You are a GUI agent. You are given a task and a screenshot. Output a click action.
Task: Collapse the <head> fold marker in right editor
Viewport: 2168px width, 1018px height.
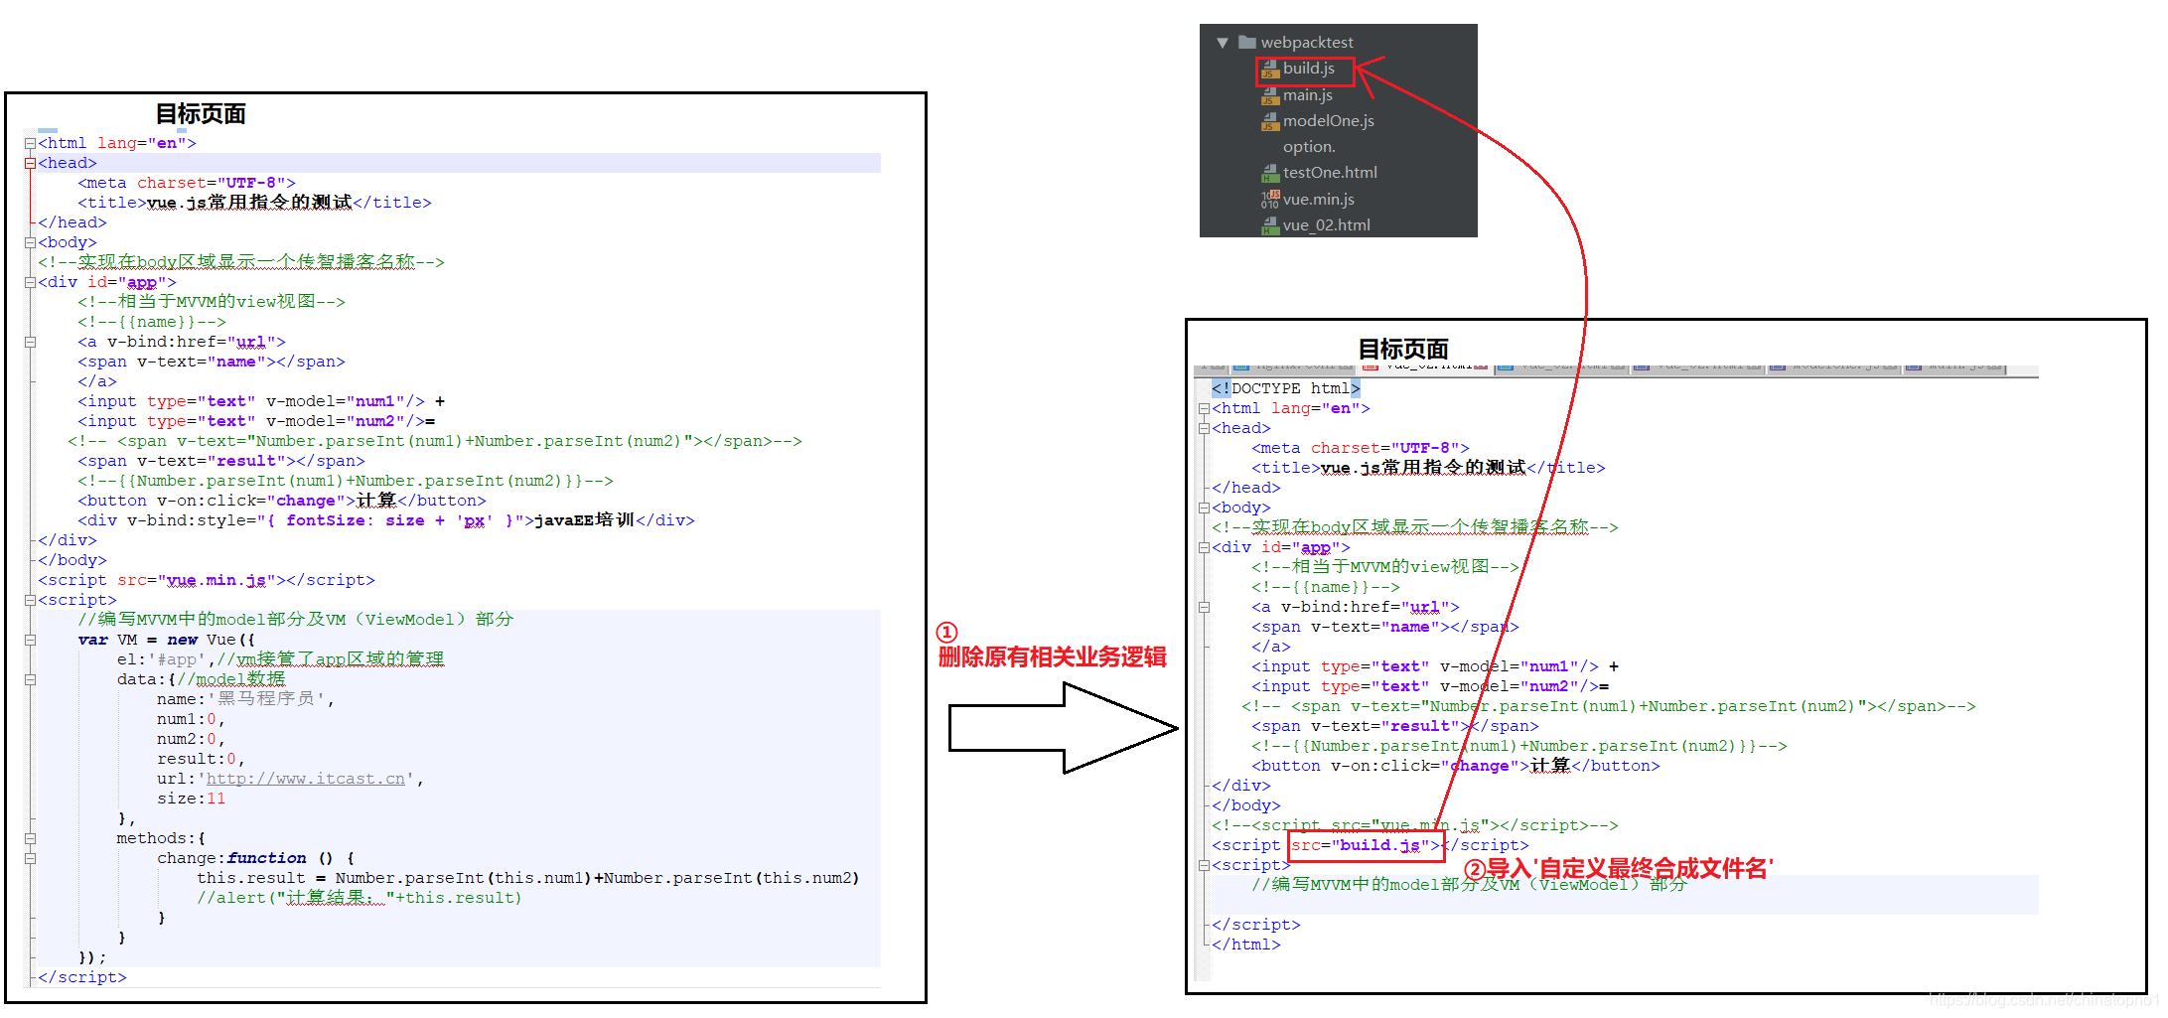click(x=1204, y=429)
